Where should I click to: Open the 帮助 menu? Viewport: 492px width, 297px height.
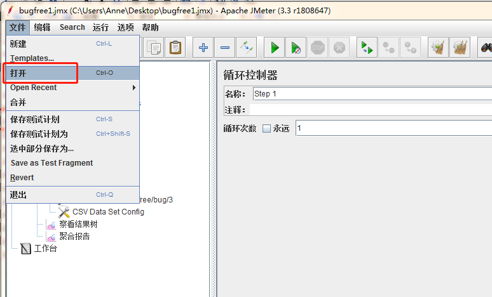click(150, 27)
